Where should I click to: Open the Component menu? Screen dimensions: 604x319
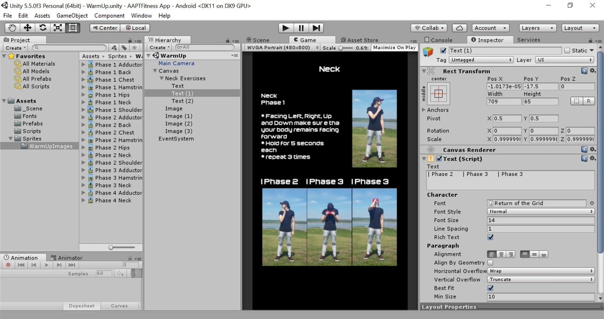pyautogui.click(x=109, y=16)
